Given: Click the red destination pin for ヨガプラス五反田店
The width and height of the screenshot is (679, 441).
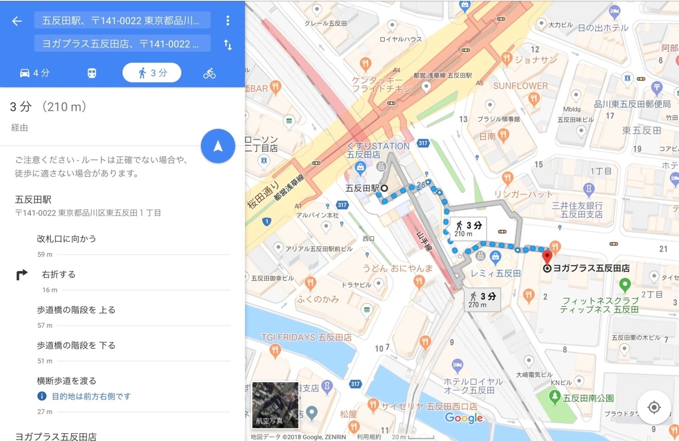Looking at the screenshot, I should tap(547, 257).
